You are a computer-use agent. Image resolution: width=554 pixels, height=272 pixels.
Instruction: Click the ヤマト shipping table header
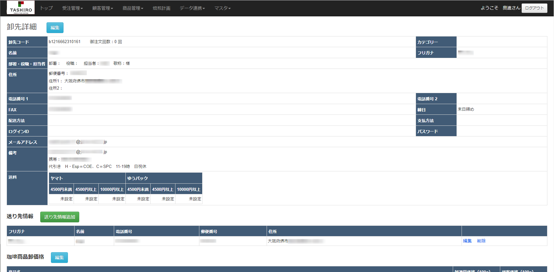point(87,178)
